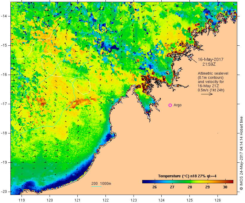
Task: Click the dark blue end of the temperature colorbar
Action: pos(145,182)
